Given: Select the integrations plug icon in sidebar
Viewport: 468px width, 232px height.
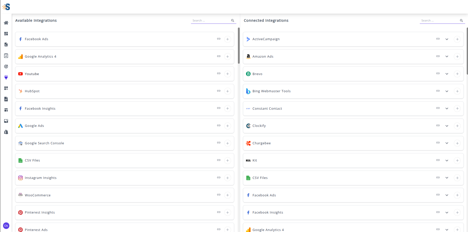Looking at the screenshot, I should click(6, 77).
